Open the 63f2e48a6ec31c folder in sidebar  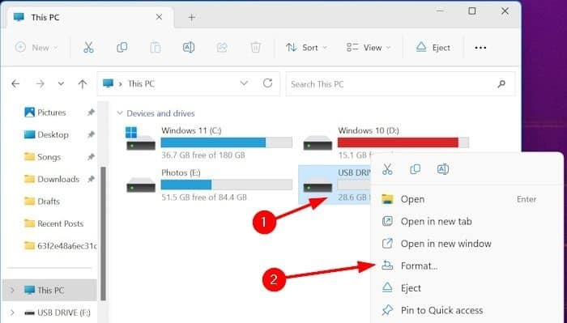tap(60, 245)
